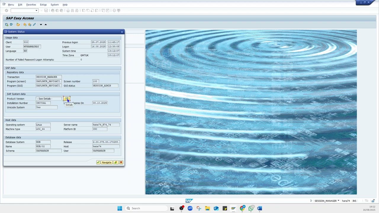Image resolution: width=379 pixels, height=213 pixels.
Task: Click the Schema field SAPHANADB
Action: [x=49, y=151]
